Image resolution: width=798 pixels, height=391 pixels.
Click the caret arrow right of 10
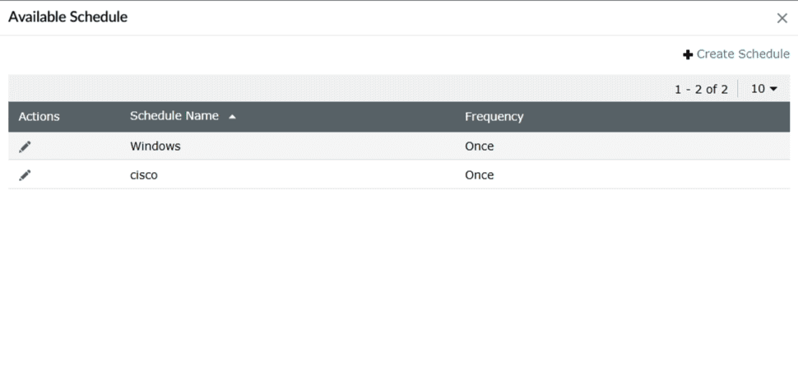773,89
